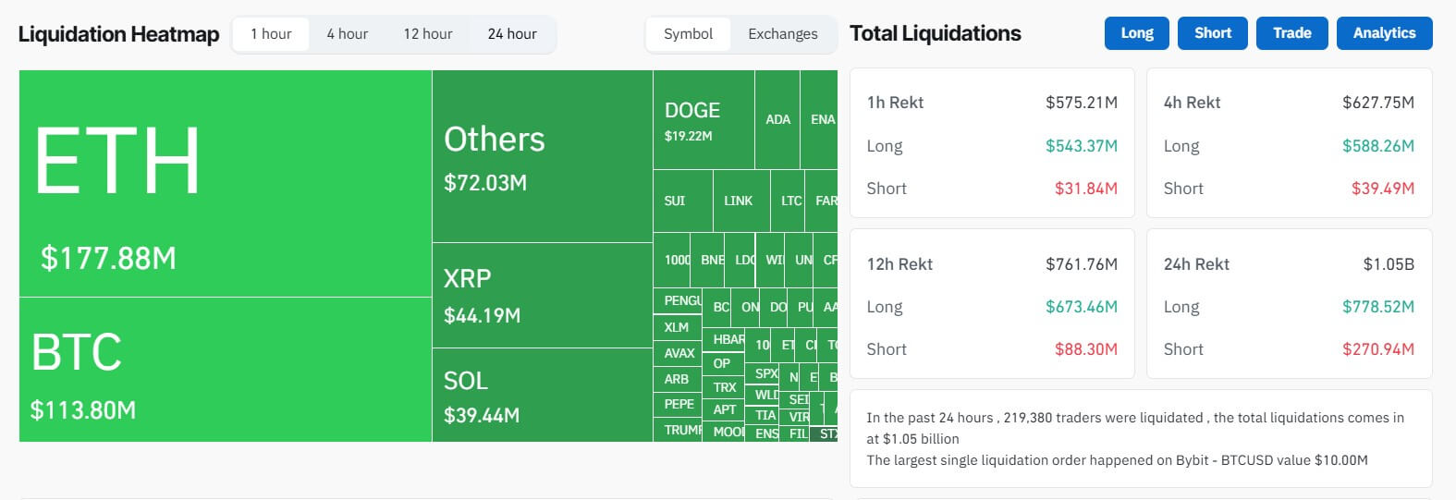Open the Trade button
Screen dimensions: 1456x500
tap(1291, 33)
